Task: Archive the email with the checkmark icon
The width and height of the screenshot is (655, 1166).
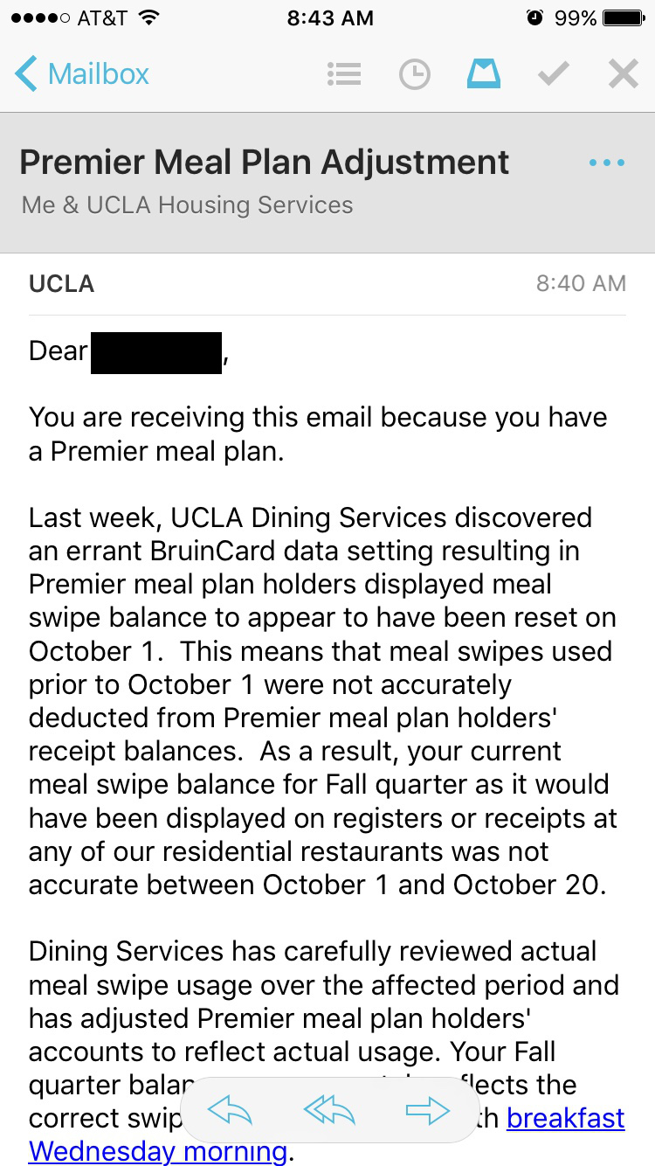Action: [x=553, y=74]
